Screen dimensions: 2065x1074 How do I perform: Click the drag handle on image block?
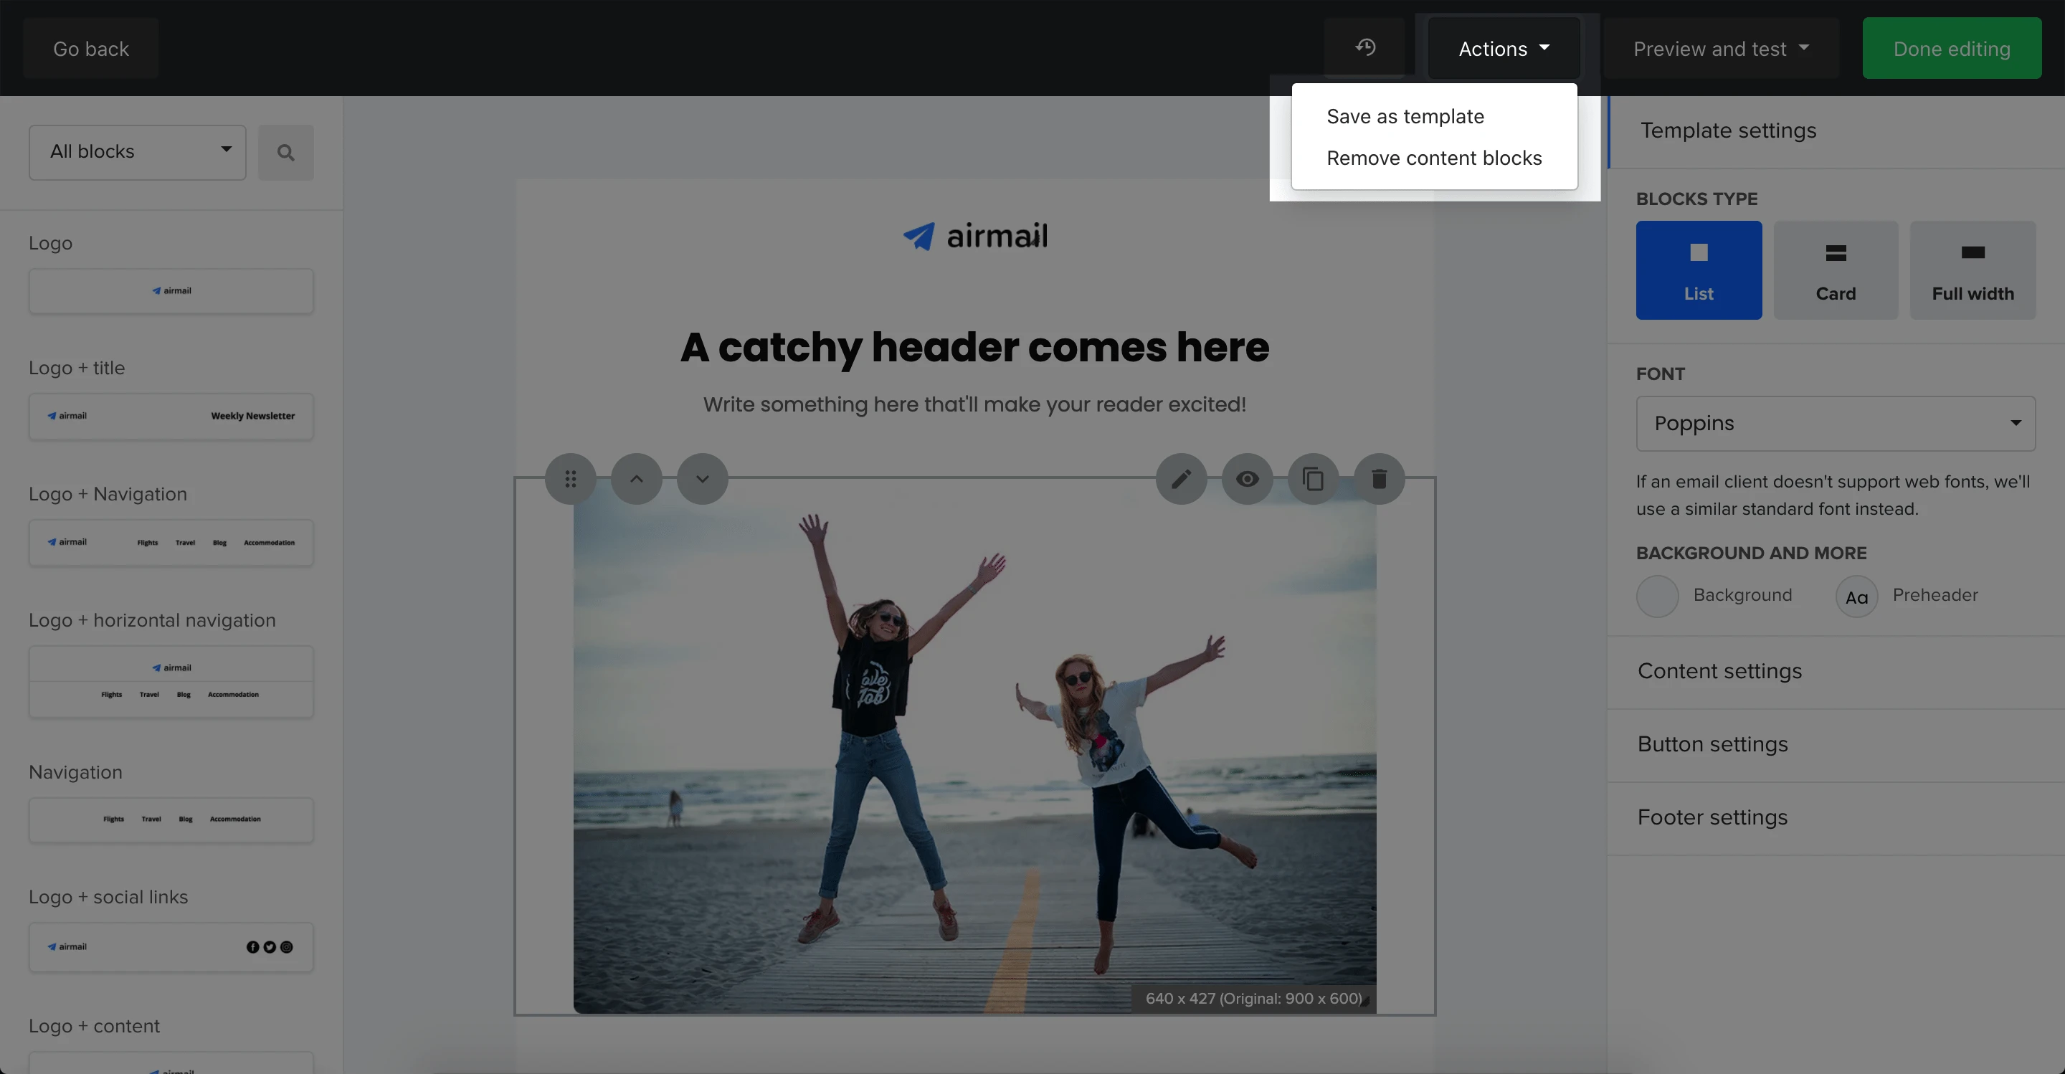point(570,480)
